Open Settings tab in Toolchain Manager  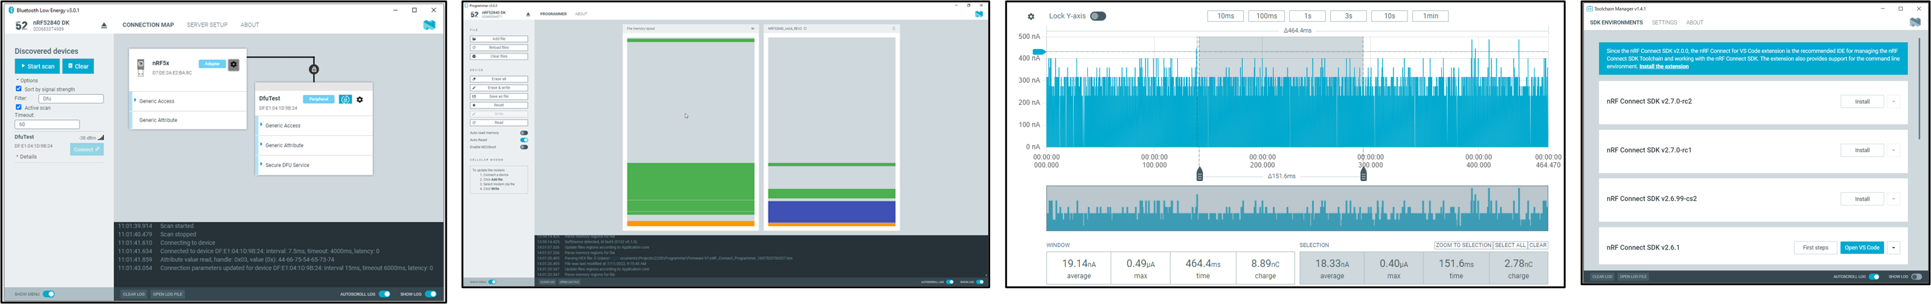pyautogui.click(x=1664, y=23)
